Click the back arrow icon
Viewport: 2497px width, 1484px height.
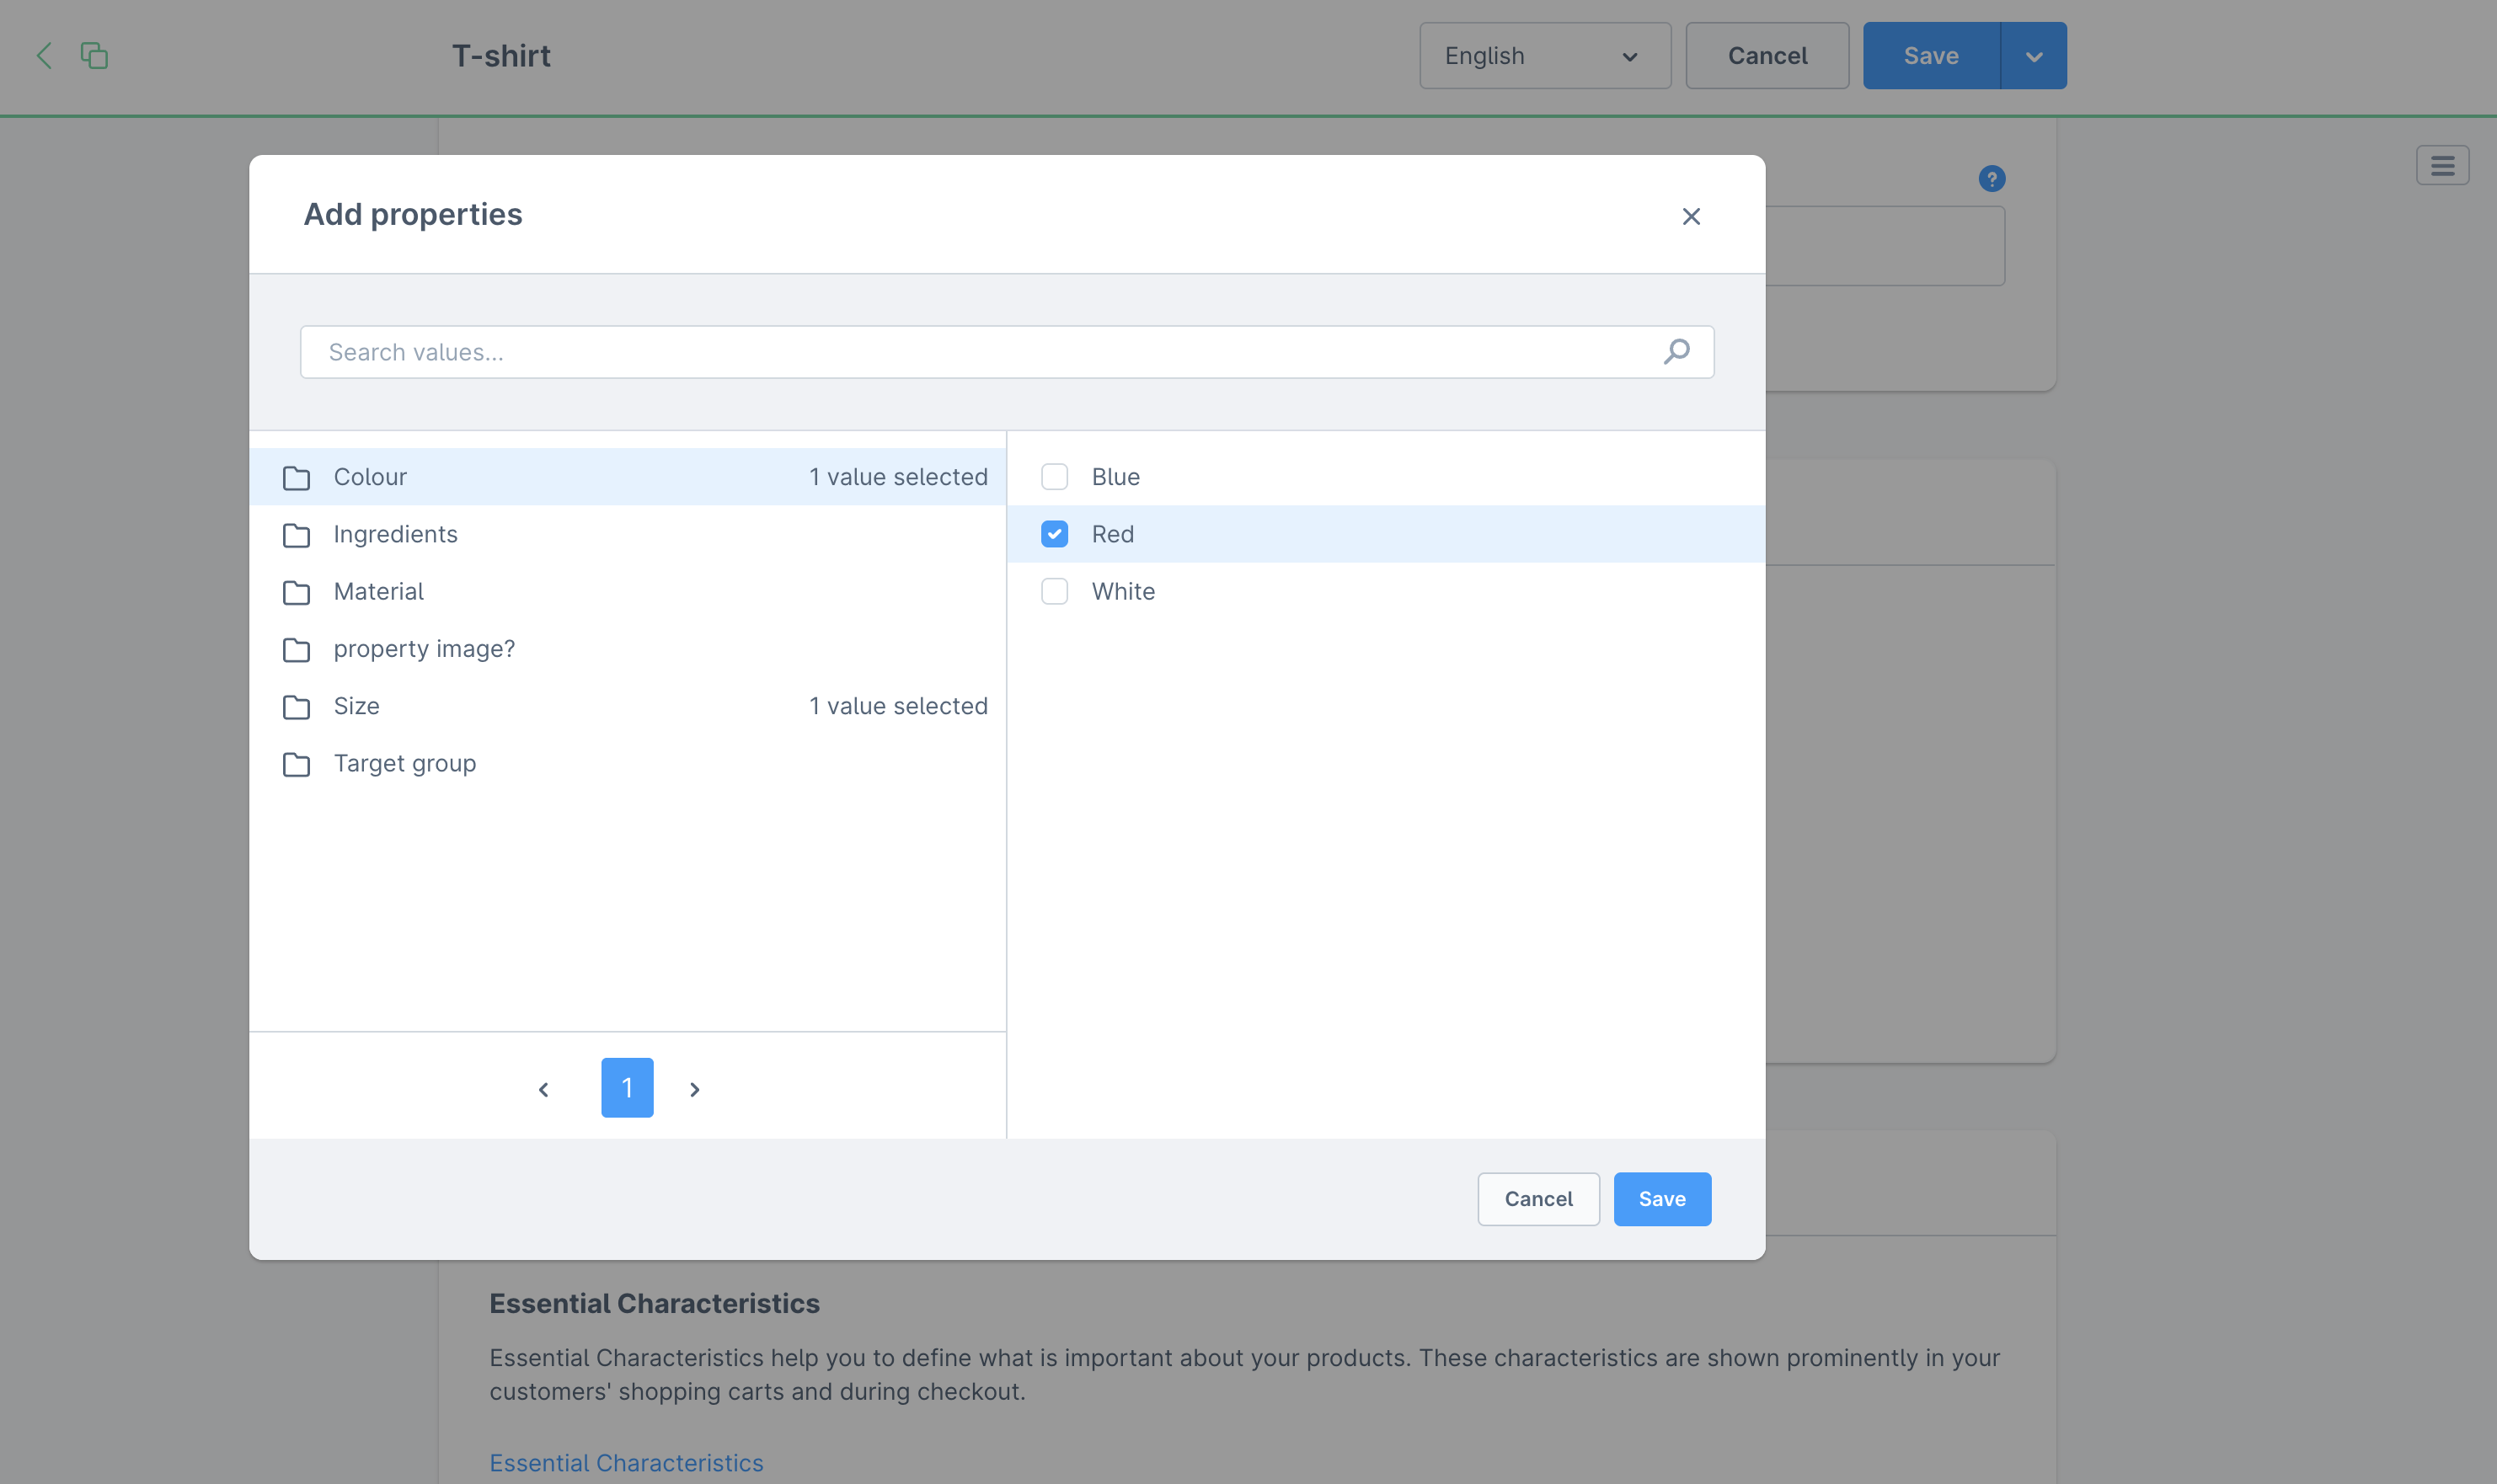(44, 55)
